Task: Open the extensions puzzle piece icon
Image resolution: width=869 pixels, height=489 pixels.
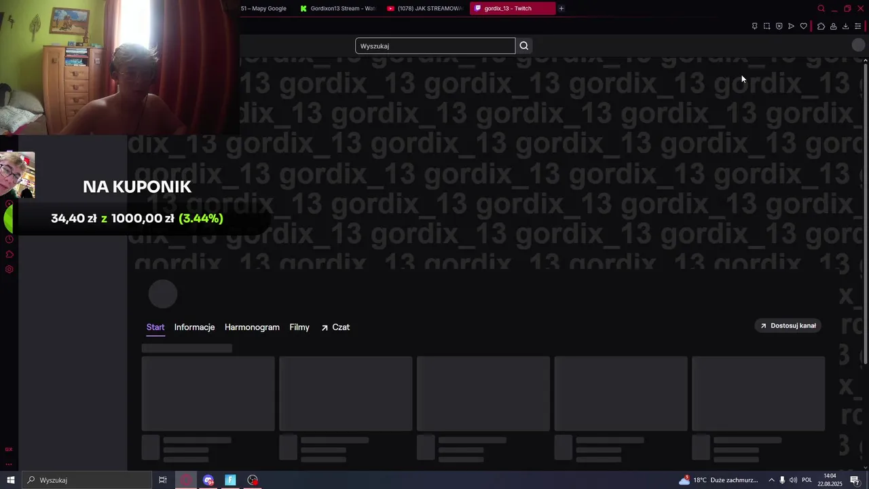Action: (821, 26)
